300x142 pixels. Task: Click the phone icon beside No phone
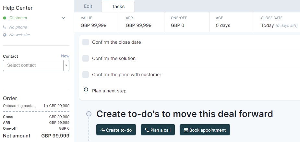pyautogui.click(x=5, y=27)
